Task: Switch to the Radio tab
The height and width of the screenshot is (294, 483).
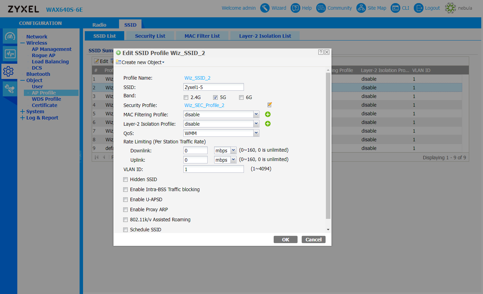Action: [x=99, y=25]
